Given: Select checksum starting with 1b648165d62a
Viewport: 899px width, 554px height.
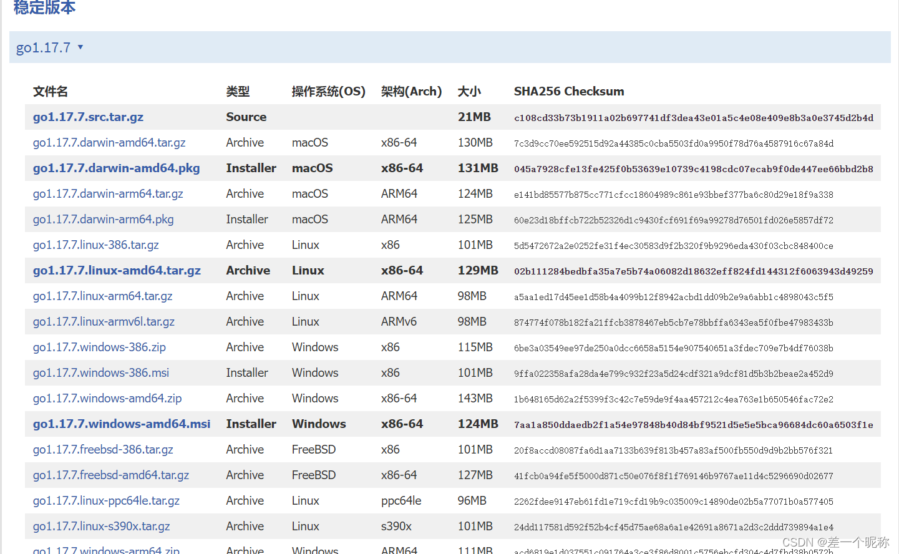Looking at the screenshot, I should (x=674, y=399).
